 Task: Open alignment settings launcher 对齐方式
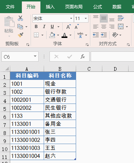(x=128, y=45)
